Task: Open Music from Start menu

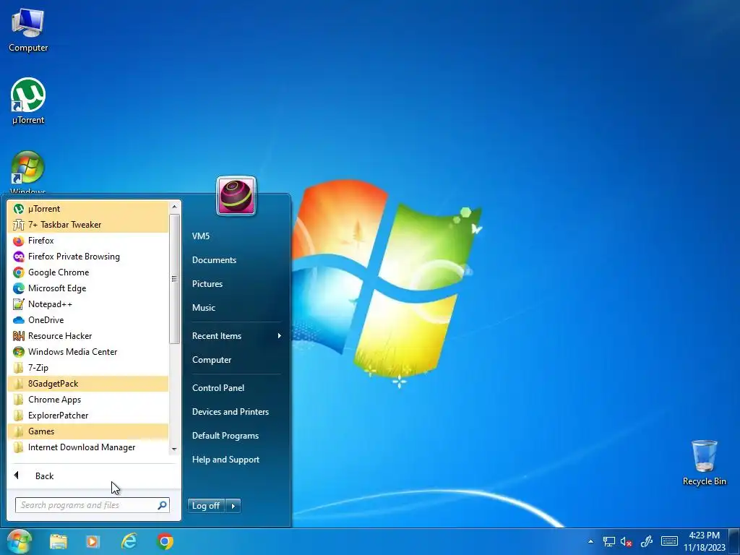Action: click(x=203, y=308)
